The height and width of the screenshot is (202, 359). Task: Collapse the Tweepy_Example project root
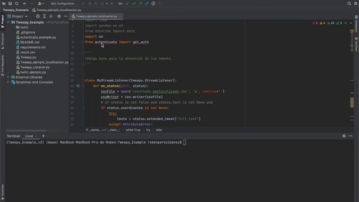pyautogui.click(x=8, y=22)
